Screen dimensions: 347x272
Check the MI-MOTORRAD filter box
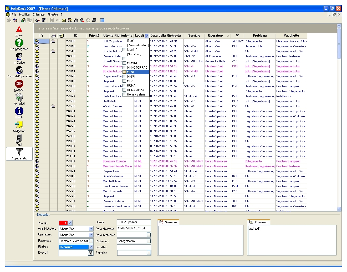(124, 68)
